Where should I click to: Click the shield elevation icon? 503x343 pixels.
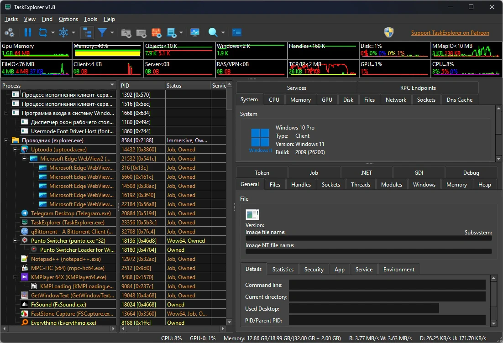click(389, 32)
